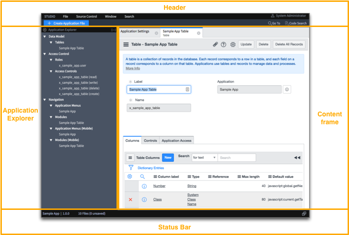This screenshot has height=235, width=349.
Task: Open form settings gear beside Update
Action: pos(233,45)
